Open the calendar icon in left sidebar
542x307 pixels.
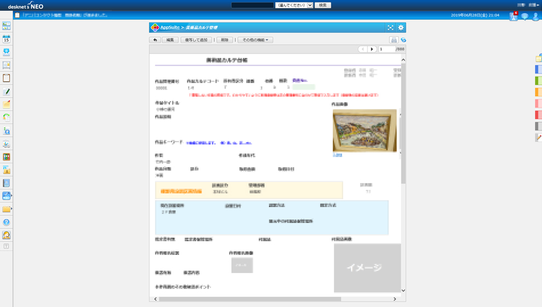(x=7, y=39)
